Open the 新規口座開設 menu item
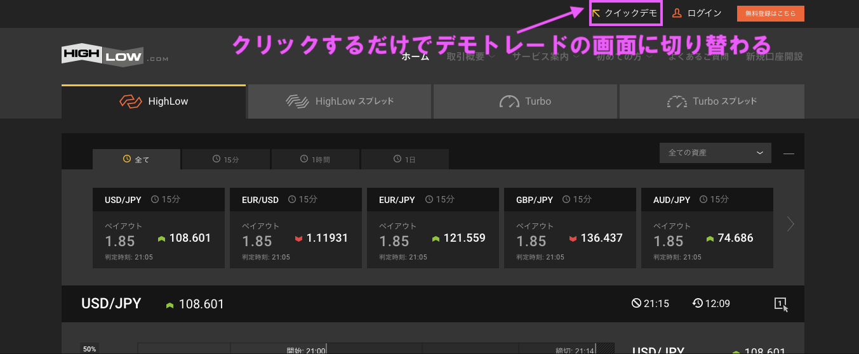 tap(775, 56)
